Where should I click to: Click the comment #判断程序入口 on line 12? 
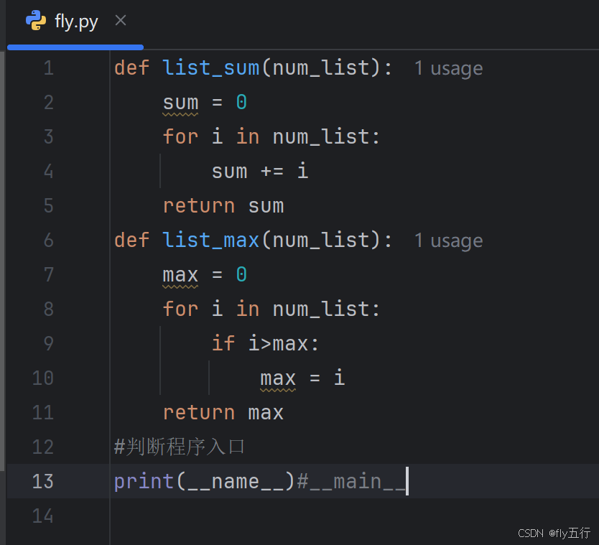(180, 447)
